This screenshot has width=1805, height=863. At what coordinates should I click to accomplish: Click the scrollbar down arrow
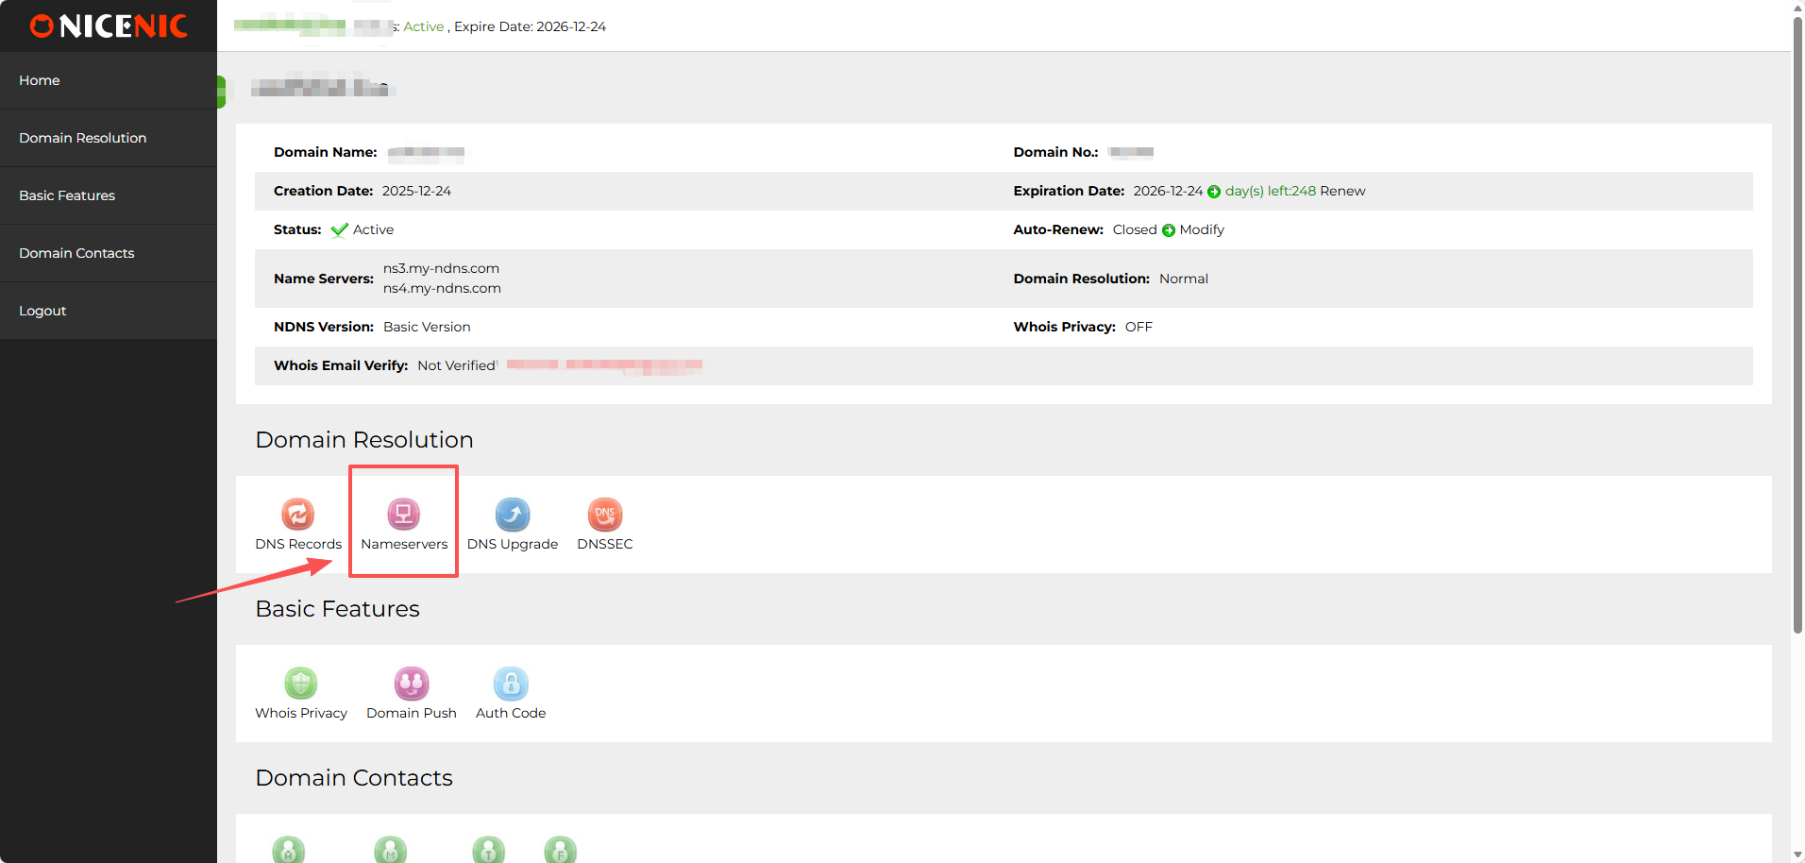(1797, 855)
